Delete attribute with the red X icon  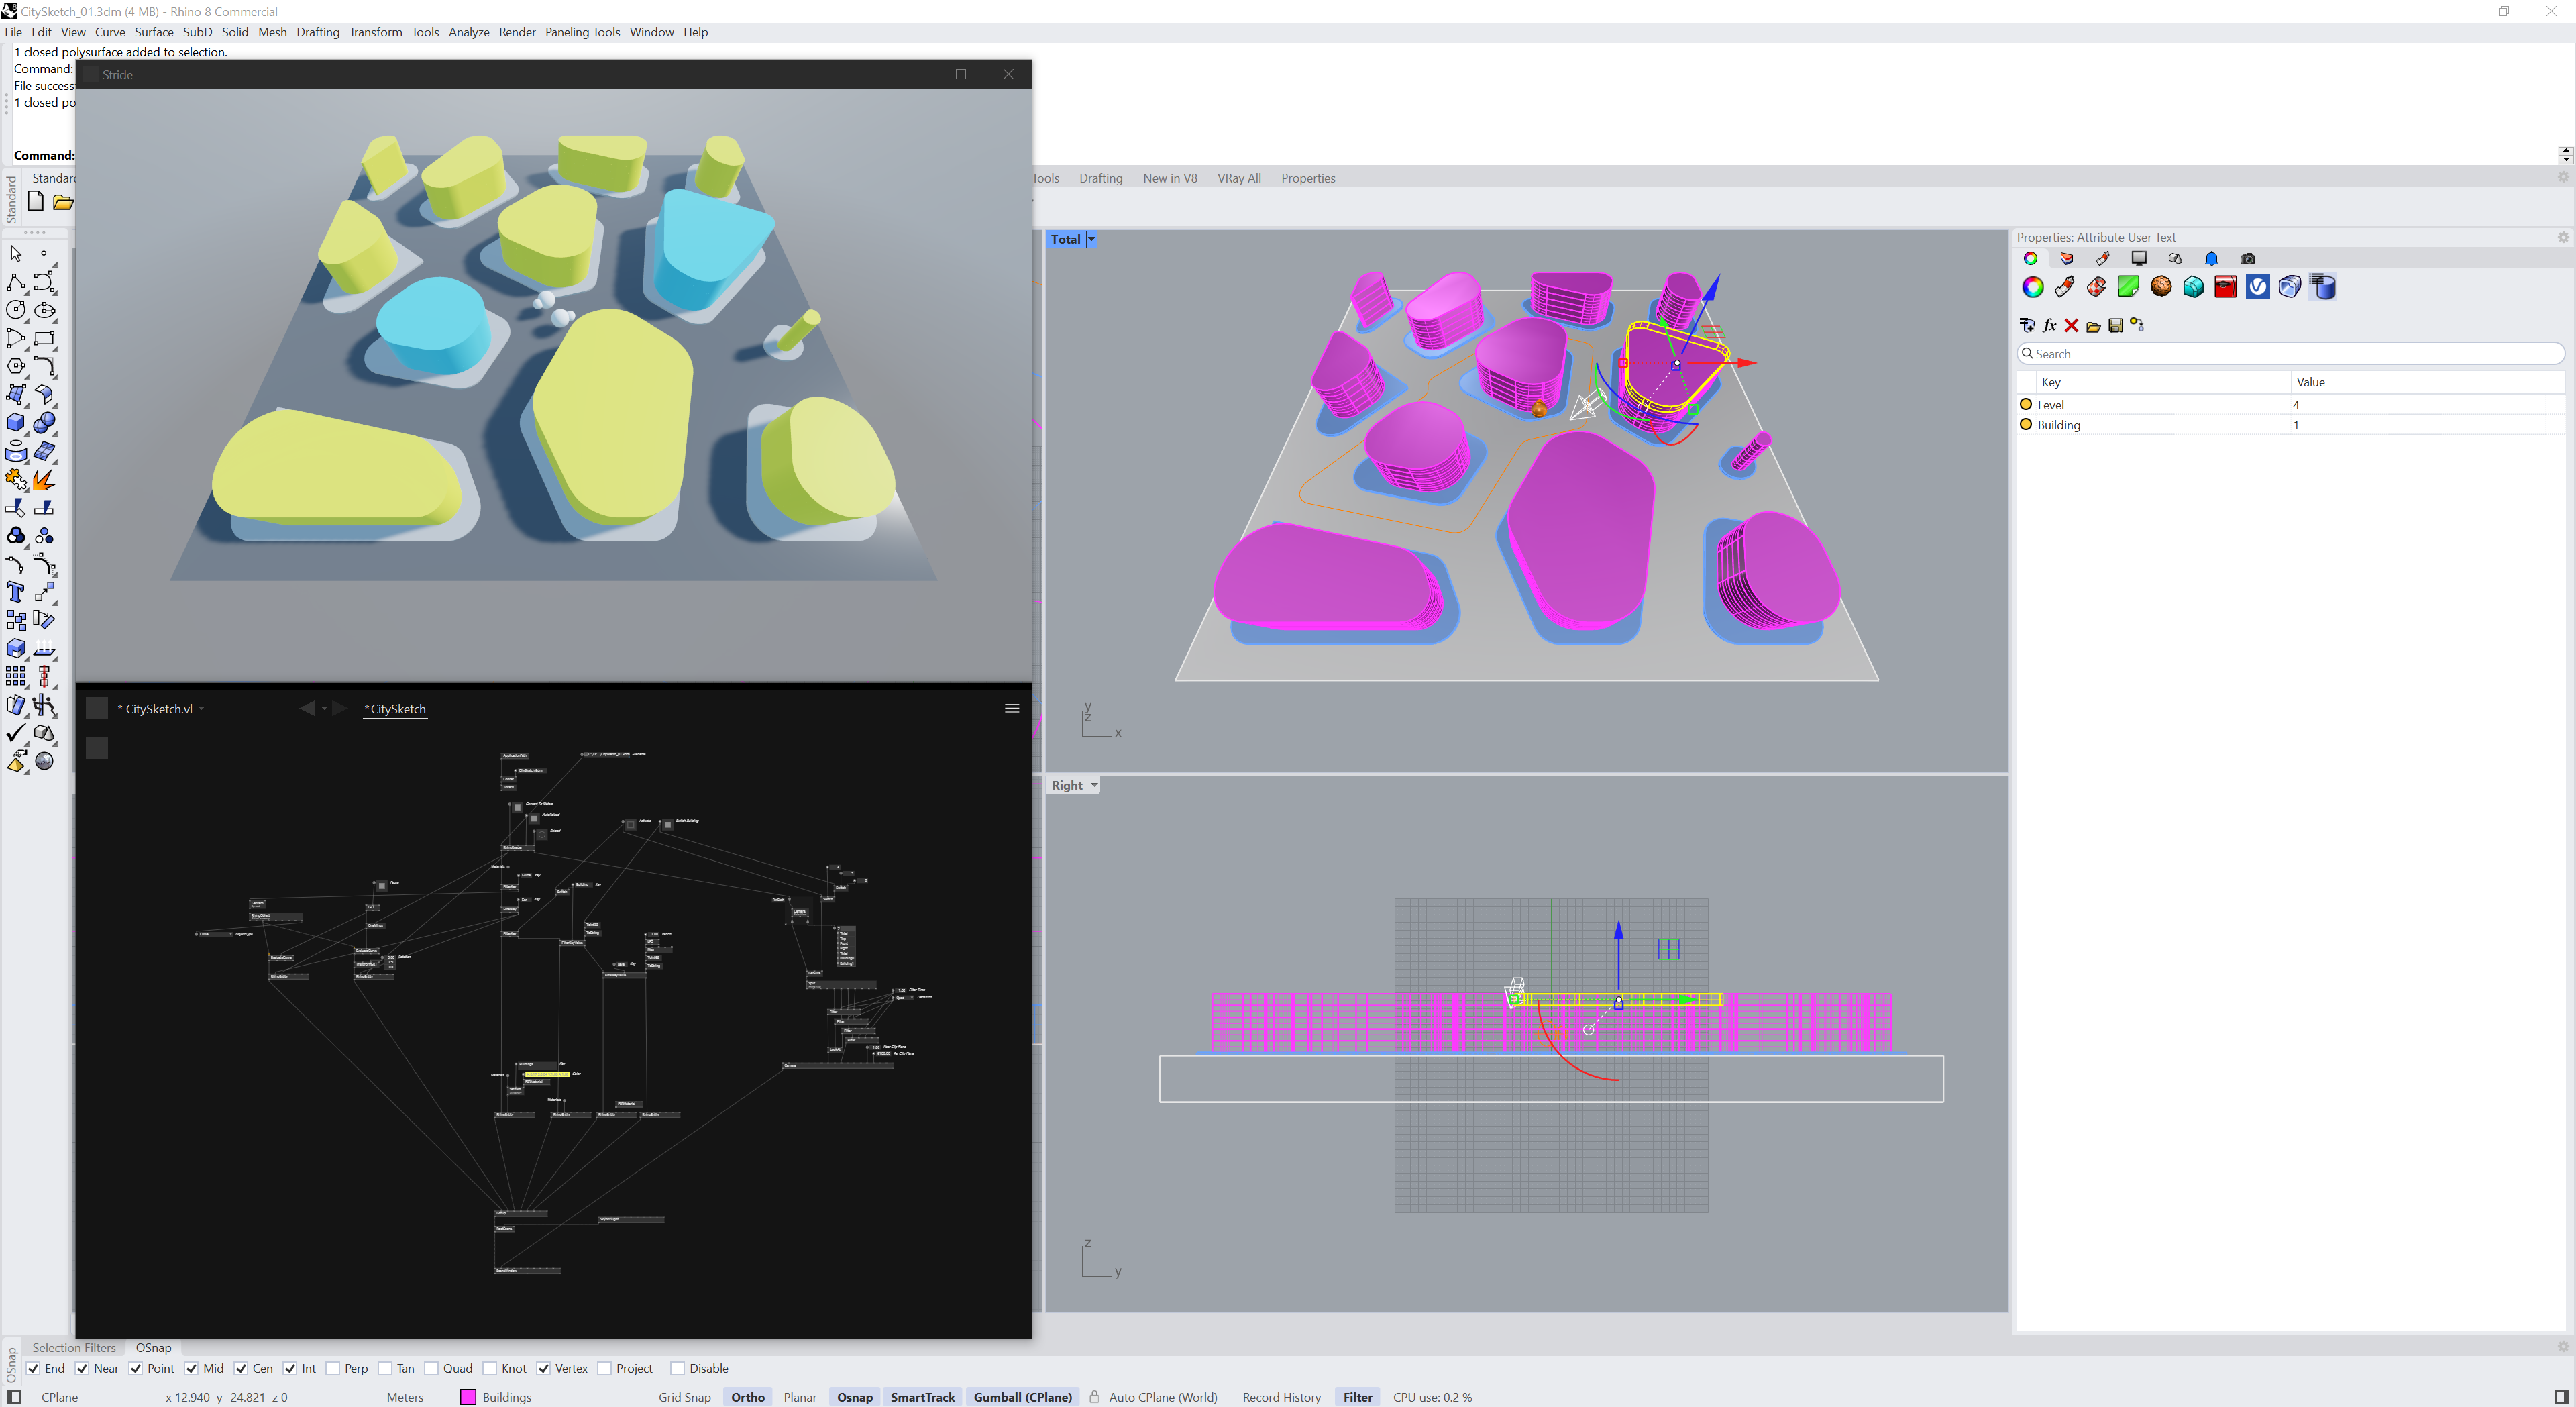tap(2071, 326)
